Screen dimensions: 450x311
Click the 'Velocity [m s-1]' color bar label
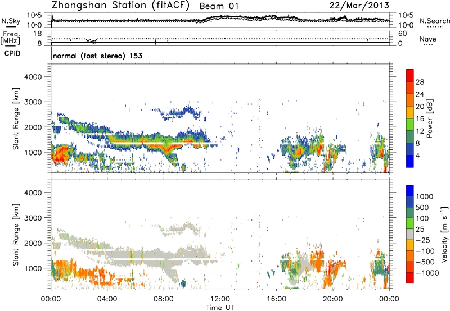[x=444, y=234]
